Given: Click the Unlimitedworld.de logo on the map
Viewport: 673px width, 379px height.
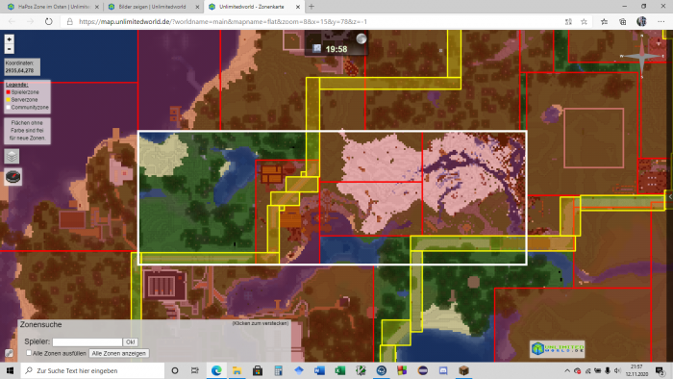Looking at the screenshot, I should 557,348.
